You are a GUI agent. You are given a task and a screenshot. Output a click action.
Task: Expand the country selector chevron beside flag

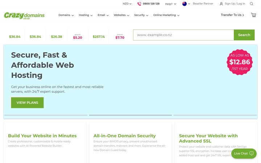[x=189, y=4]
